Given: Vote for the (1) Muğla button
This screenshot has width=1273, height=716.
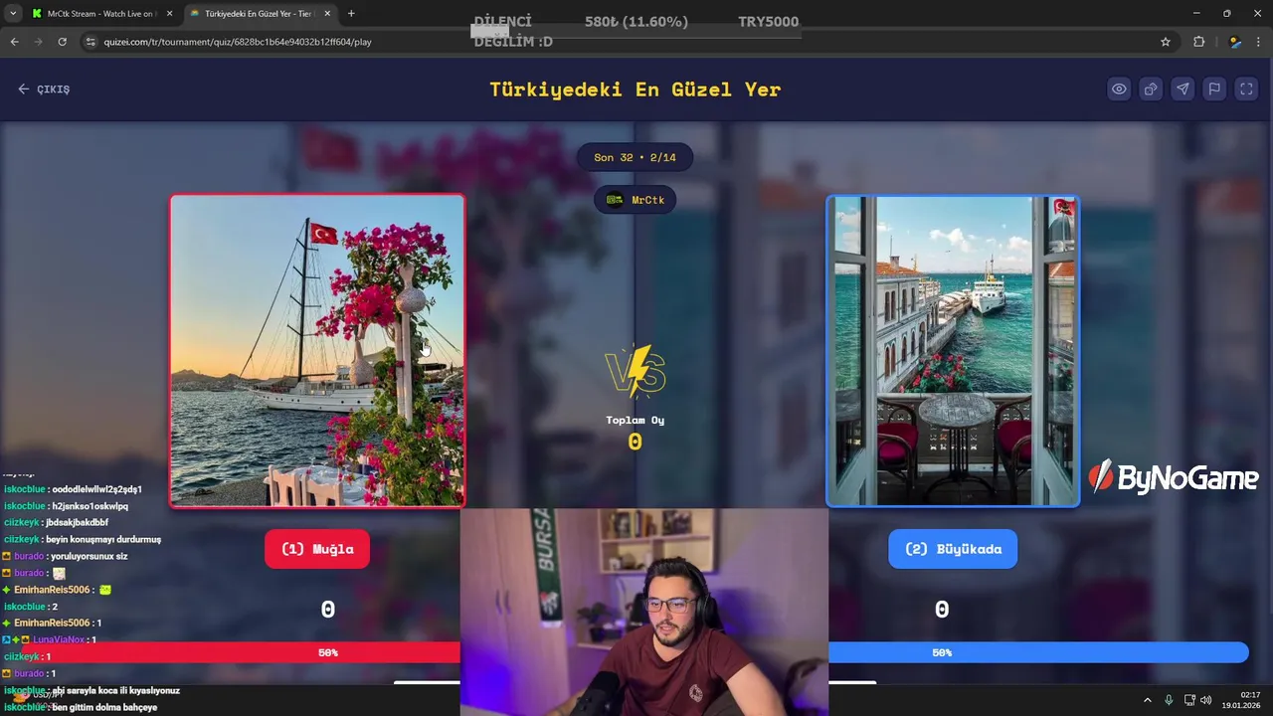Looking at the screenshot, I should (x=317, y=549).
